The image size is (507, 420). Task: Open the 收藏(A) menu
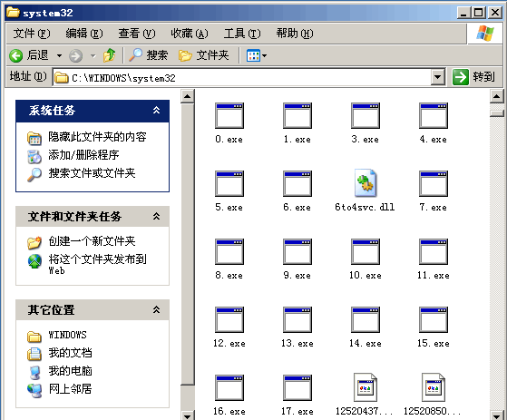(190, 34)
